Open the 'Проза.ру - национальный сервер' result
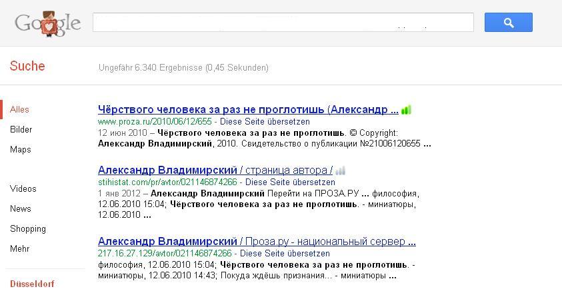This screenshot has height=291, width=562. [257, 241]
